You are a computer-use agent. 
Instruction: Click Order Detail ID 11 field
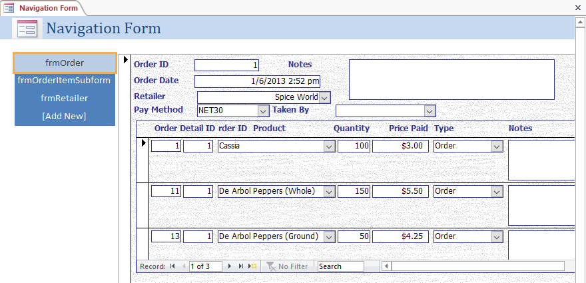coord(166,191)
